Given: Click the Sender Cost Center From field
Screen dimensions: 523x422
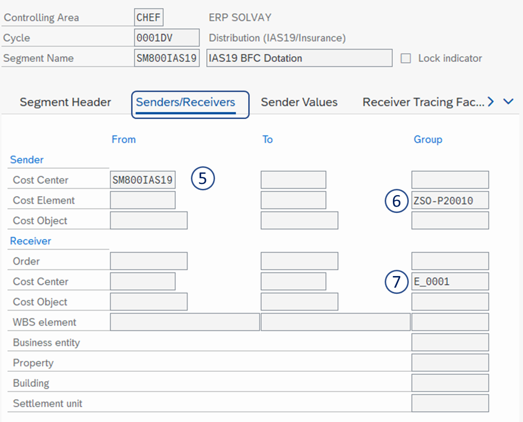Looking at the screenshot, I should (143, 180).
